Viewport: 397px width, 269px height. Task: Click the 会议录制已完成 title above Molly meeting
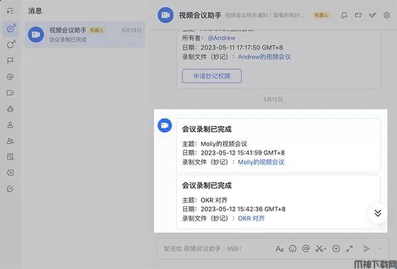click(x=206, y=129)
